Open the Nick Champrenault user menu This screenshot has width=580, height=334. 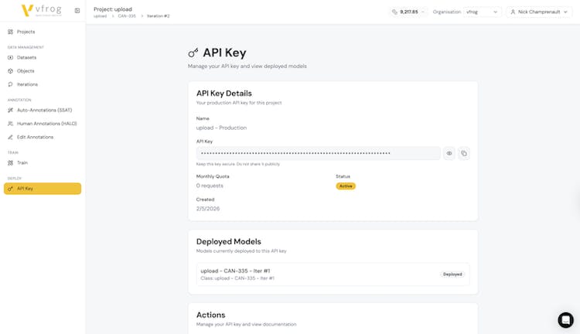pyautogui.click(x=540, y=12)
